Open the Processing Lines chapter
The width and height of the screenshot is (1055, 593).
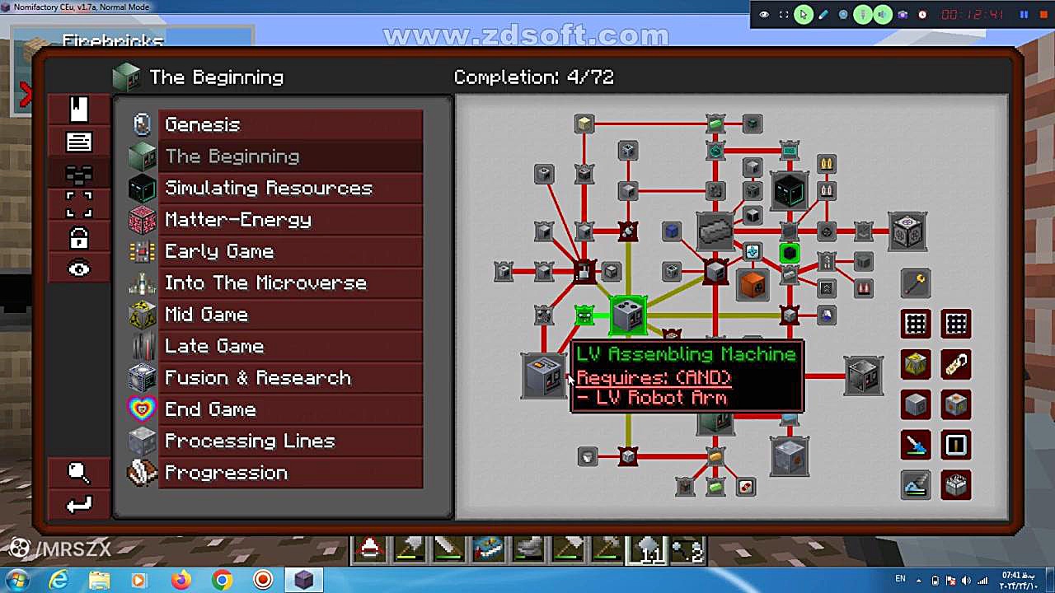click(x=290, y=441)
